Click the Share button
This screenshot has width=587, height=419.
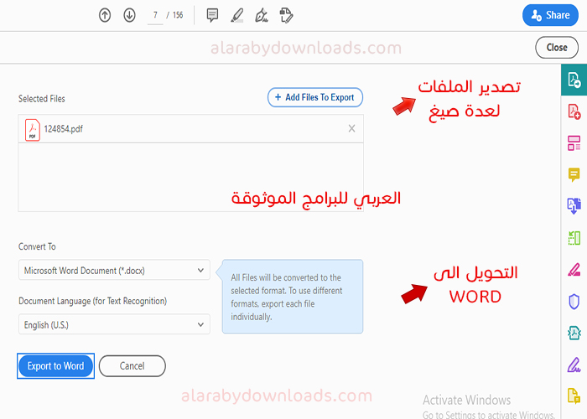(x=550, y=15)
